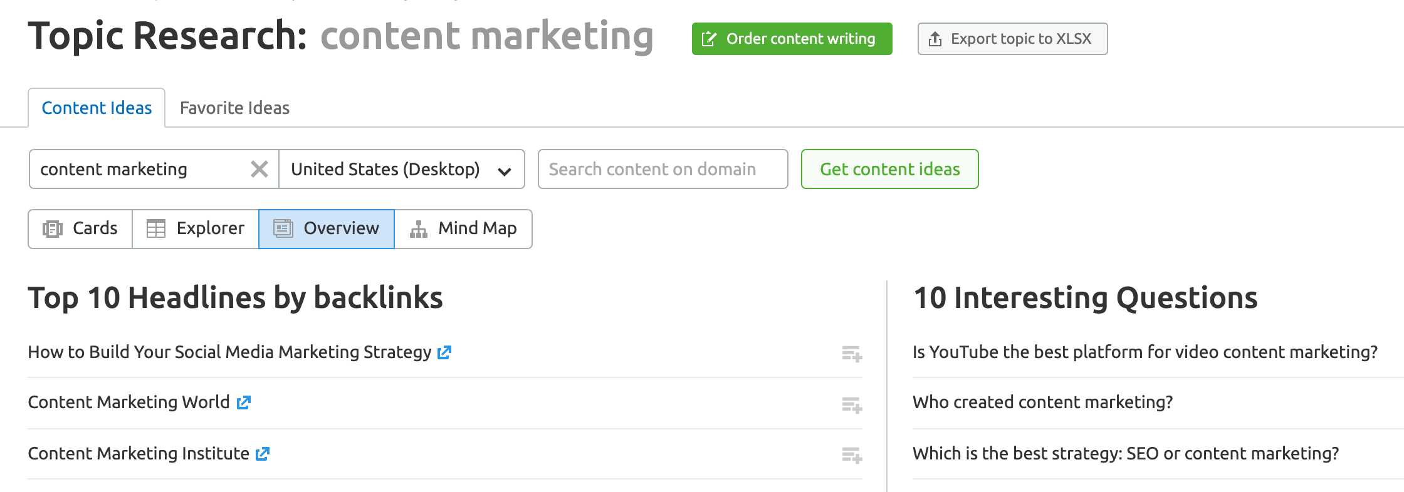The width and height of the screenshot is (1404, 492).
Task: Add Content Marketing World headline to favorites
Action: click(x=852, y=405)
